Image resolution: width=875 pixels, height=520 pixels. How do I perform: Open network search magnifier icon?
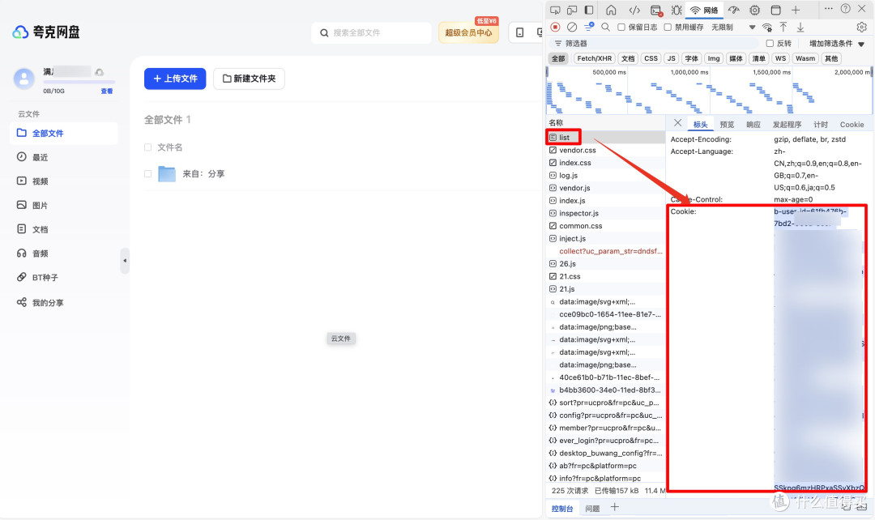point(605,27)
